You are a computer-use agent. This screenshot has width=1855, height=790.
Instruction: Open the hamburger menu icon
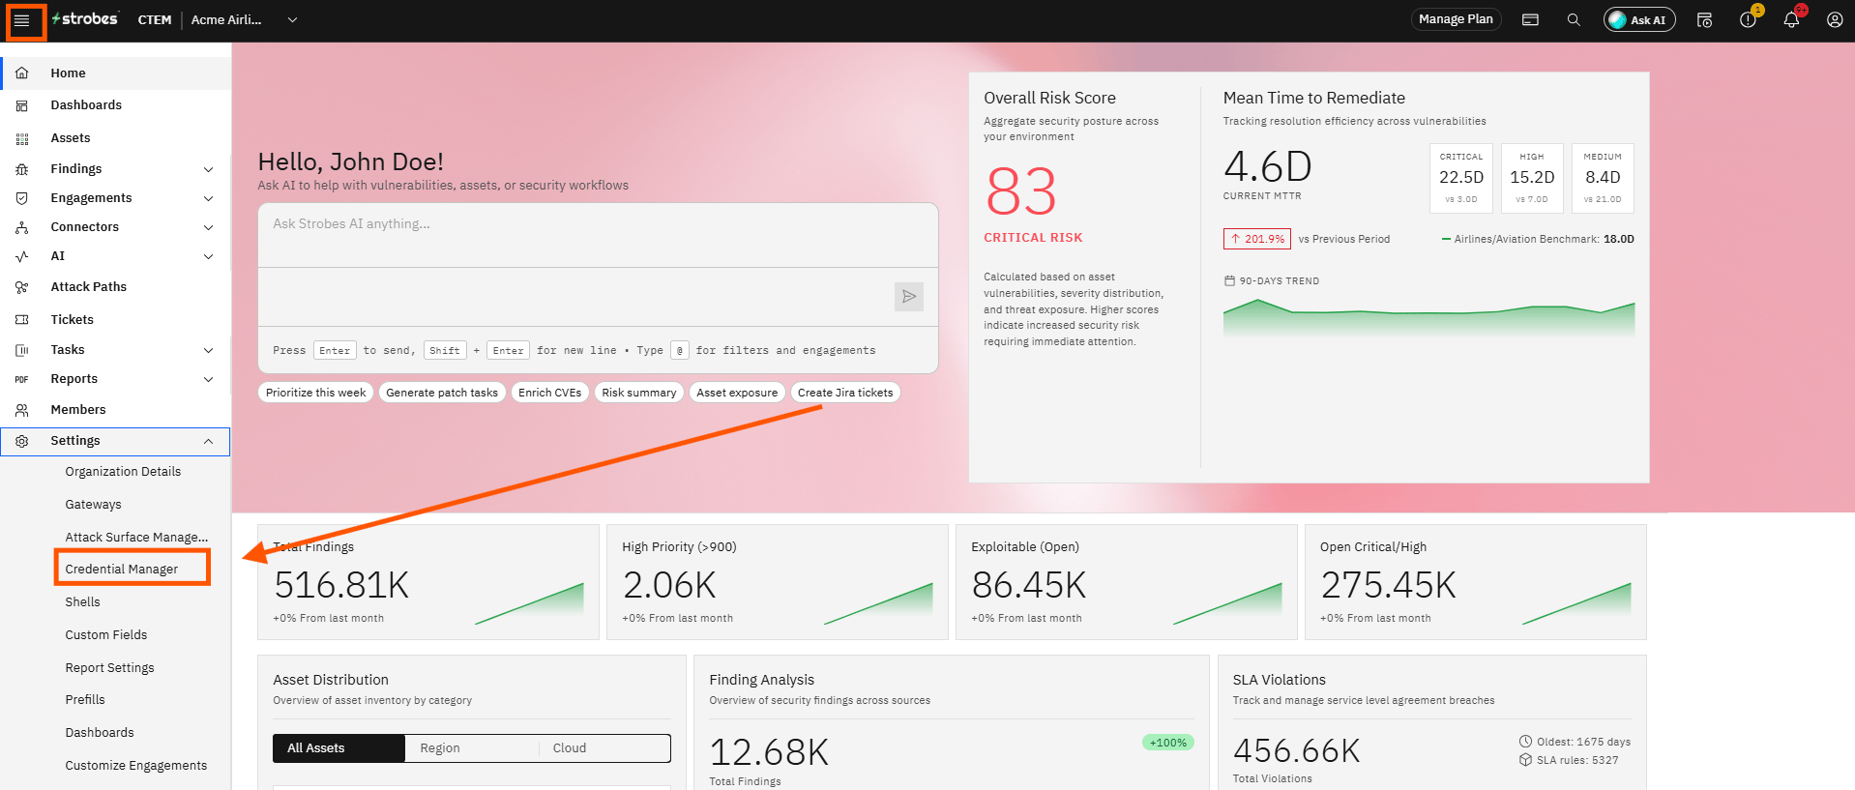point(21,20)
